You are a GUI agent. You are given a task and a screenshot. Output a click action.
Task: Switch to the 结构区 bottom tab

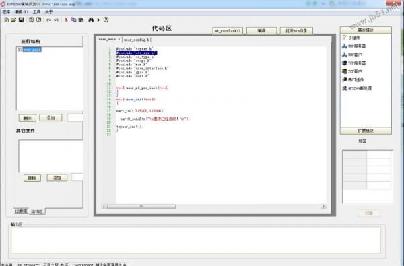pos(37,211)
